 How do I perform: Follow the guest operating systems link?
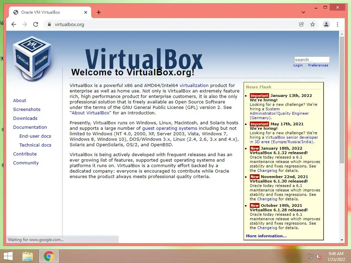point(170,128)
